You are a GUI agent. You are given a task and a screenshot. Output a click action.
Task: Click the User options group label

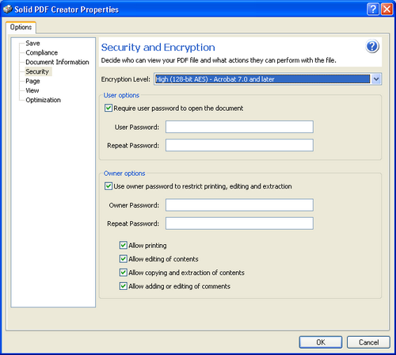click(x=121, y=95)
